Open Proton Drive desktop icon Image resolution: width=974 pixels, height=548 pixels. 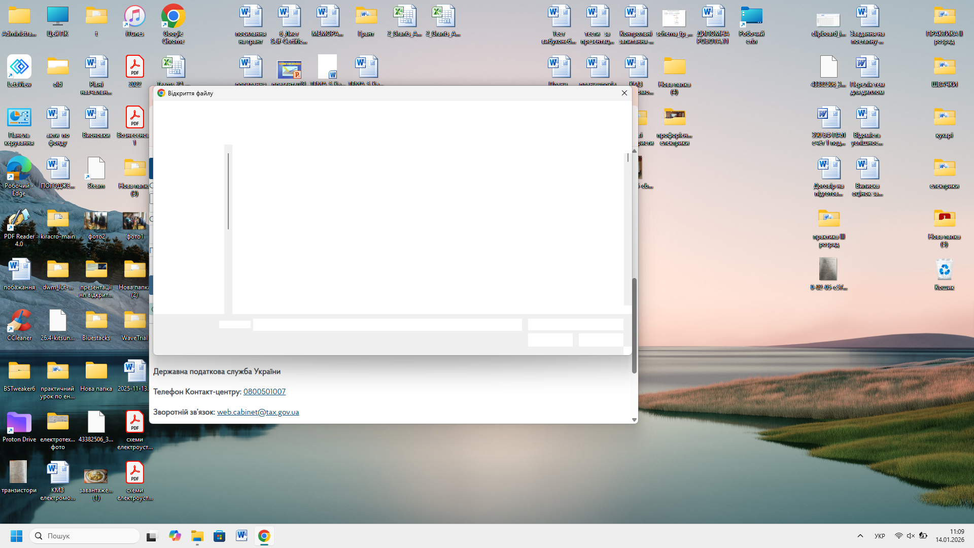click(x=19, y=423)
